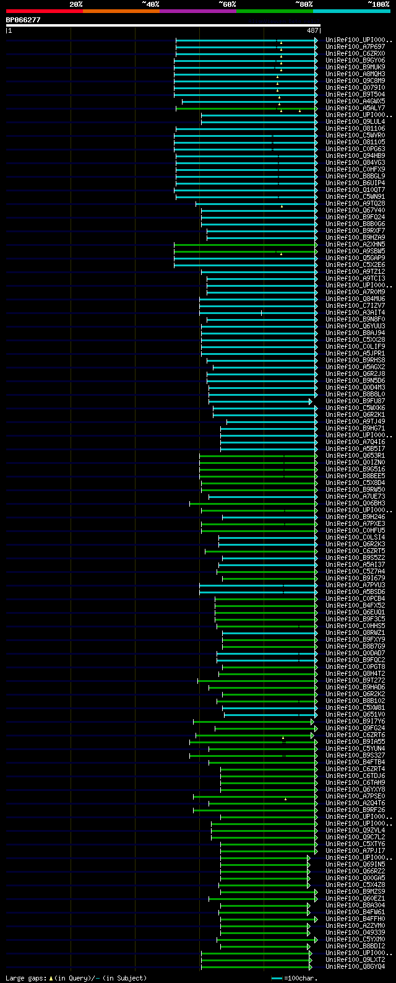Open the UniRef100_Q9C8M9 entry

pyautogui.click(x=355, y=81)
